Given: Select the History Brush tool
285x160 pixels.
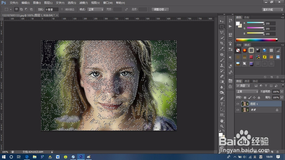Looking at the screenshot, I should point(222,71).
